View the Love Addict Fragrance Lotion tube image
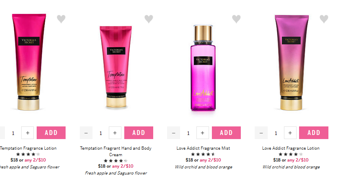Image resolution: width=339 pixels, height=188 pixels. pos(291,62)
